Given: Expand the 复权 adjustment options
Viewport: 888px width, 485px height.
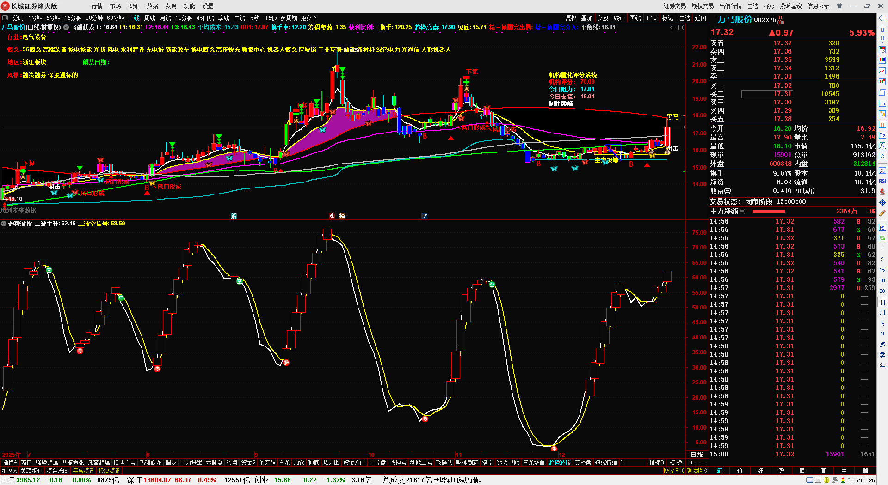Looking at the screenshot, I should click(x=571, y=18).
